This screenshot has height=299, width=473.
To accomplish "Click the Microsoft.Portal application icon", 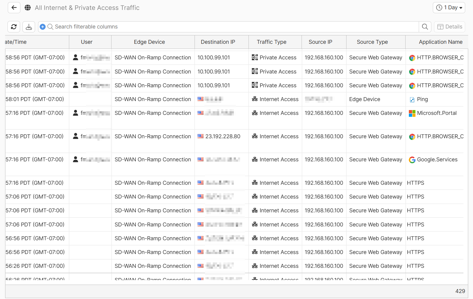I will point(412,113).
